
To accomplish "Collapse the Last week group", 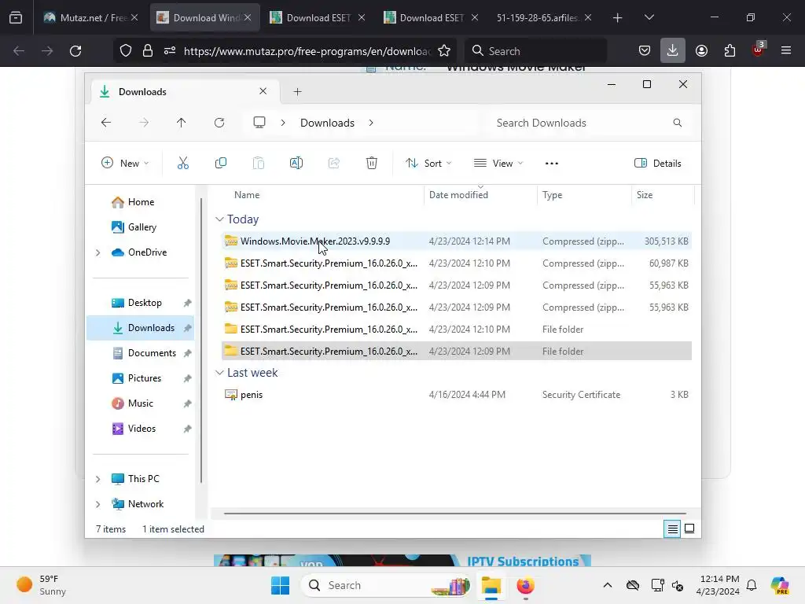I will click(219, 372).
